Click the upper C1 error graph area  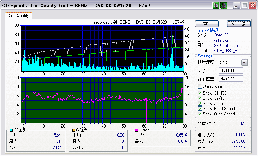[102, 48]
